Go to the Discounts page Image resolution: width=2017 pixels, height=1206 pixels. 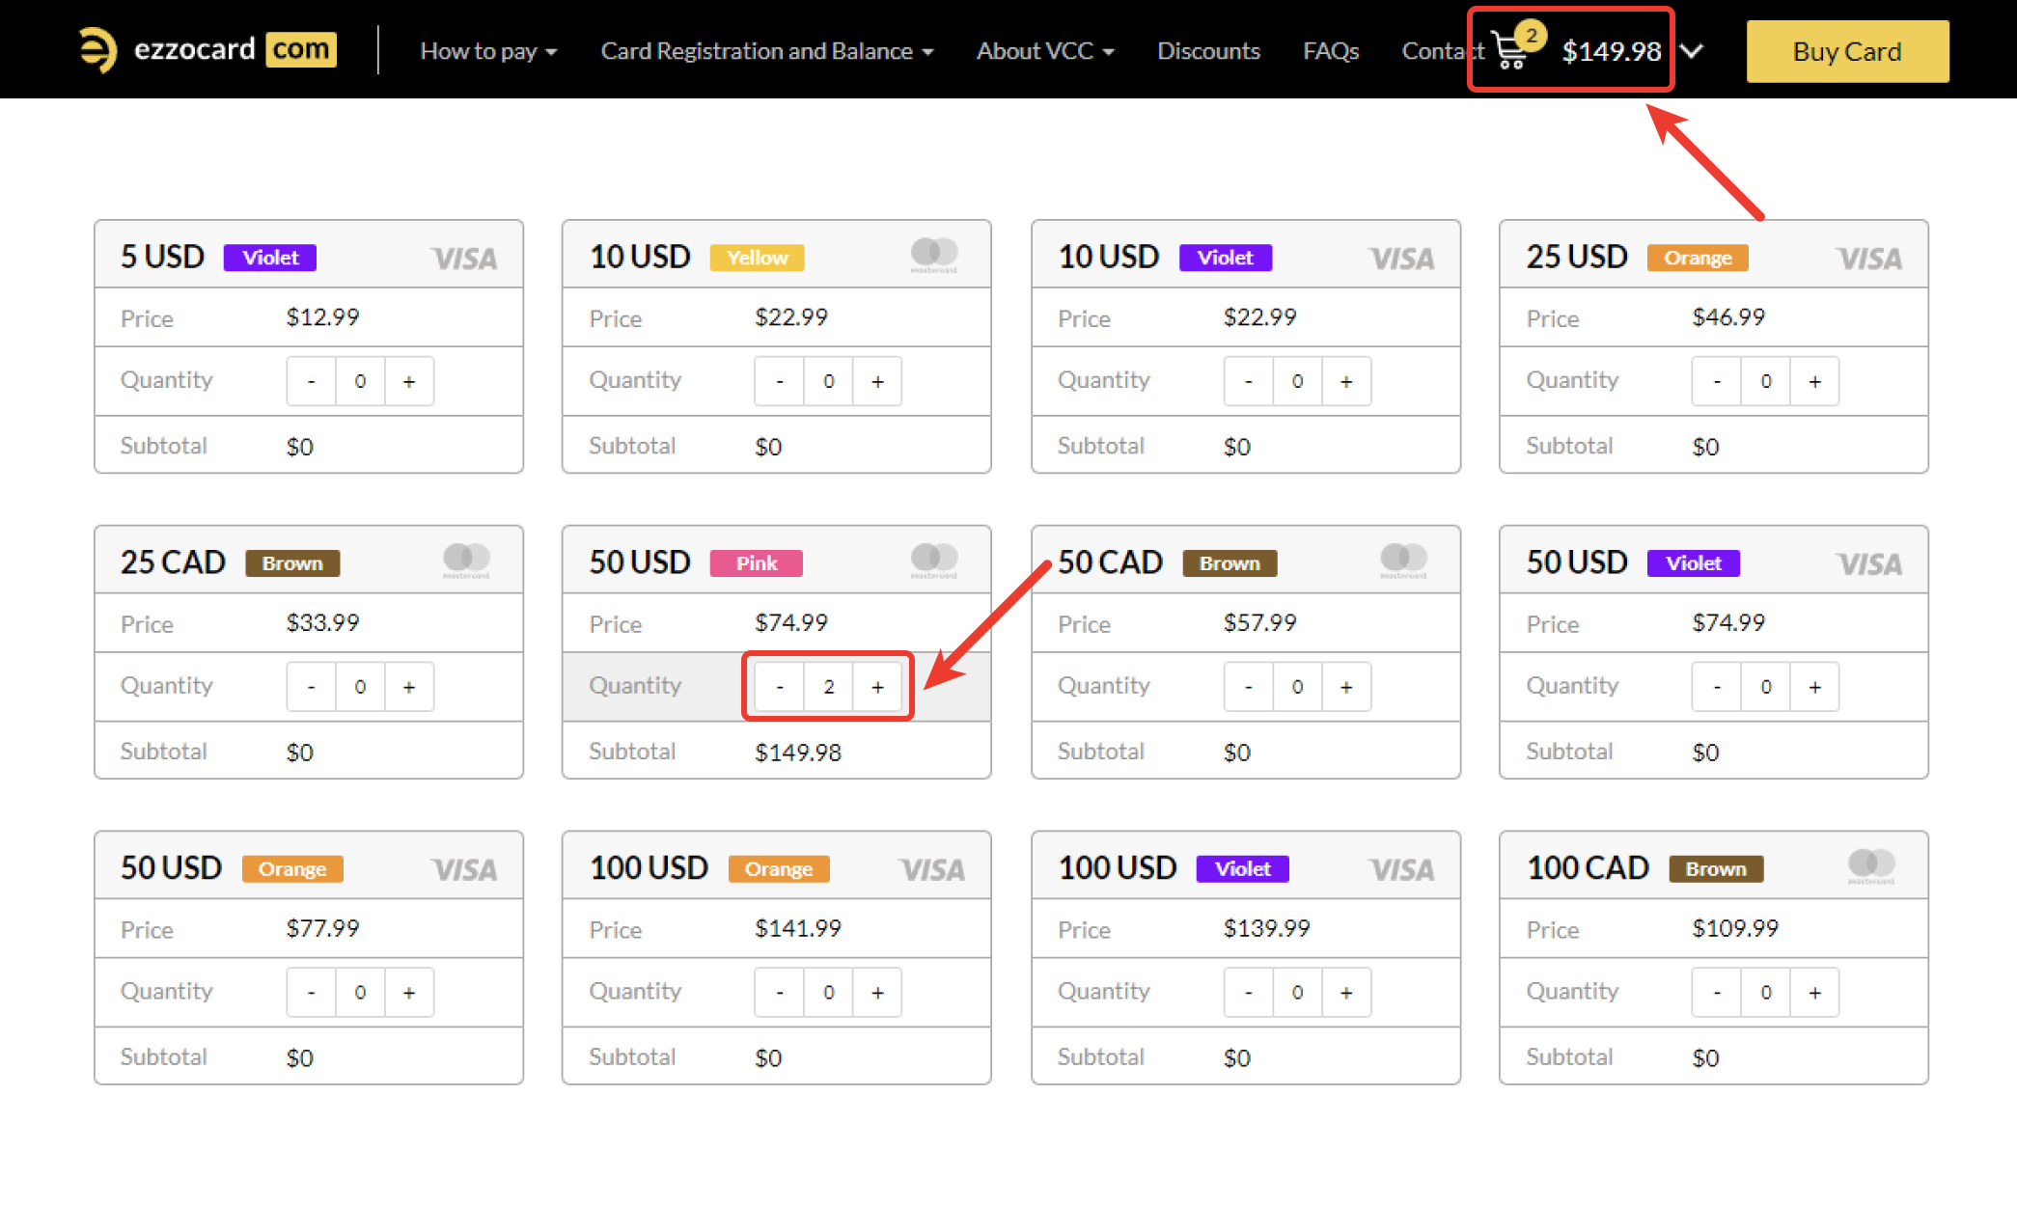(1208, 51)
